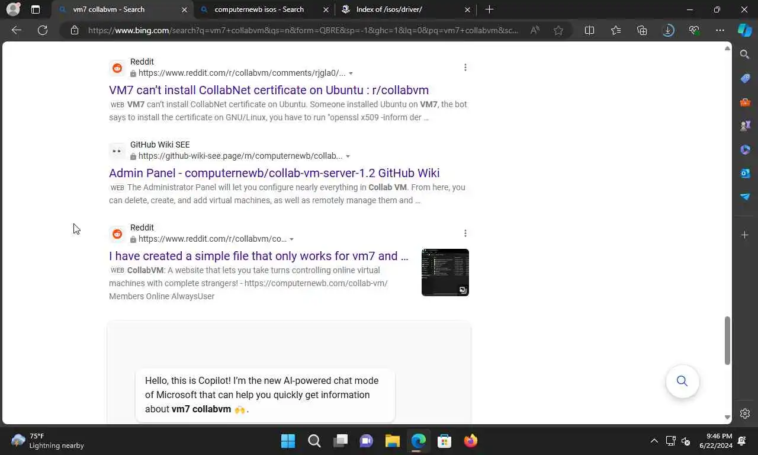Close the computernewb isos tab

coord(326,9)
